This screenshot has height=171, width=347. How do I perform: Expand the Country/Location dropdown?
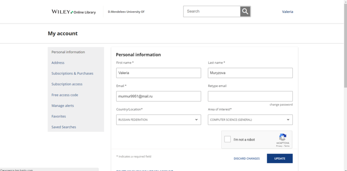tap(158, 120)
